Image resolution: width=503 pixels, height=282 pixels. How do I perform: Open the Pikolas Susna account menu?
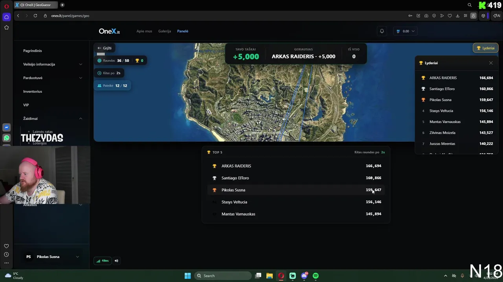click(x=53, y=257)
